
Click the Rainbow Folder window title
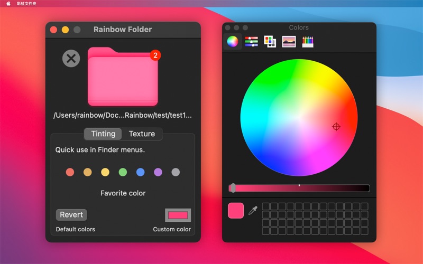(x=123, y=30)
